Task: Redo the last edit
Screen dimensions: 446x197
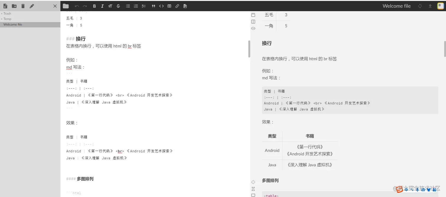Action: pyautogui.click(x=85, y=6)
